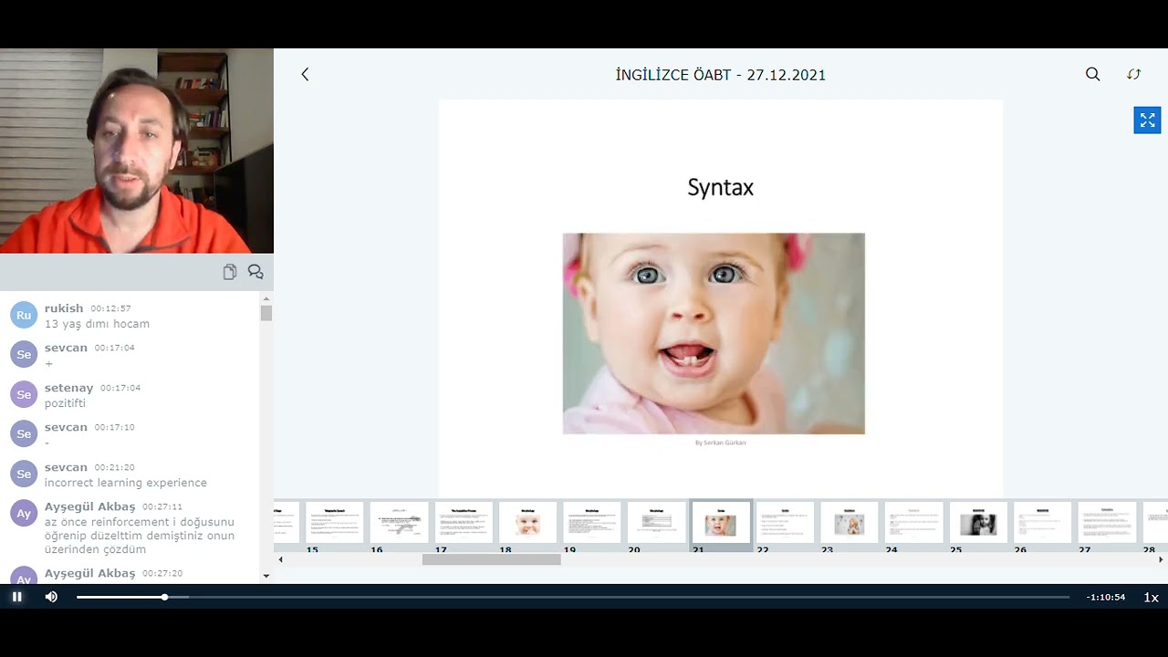The image size is (1168, 657).
Task: Select slide thumbnail 22
Action: pyautogui.click(x=785, y=522)
